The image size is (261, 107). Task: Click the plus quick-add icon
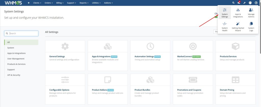(29, 3)
